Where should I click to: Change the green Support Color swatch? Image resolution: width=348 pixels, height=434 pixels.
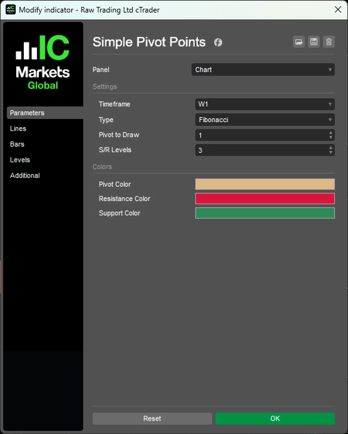click(264, 213)
